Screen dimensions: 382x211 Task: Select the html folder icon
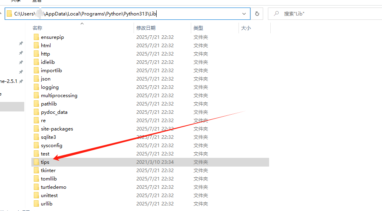pos(36,46)
